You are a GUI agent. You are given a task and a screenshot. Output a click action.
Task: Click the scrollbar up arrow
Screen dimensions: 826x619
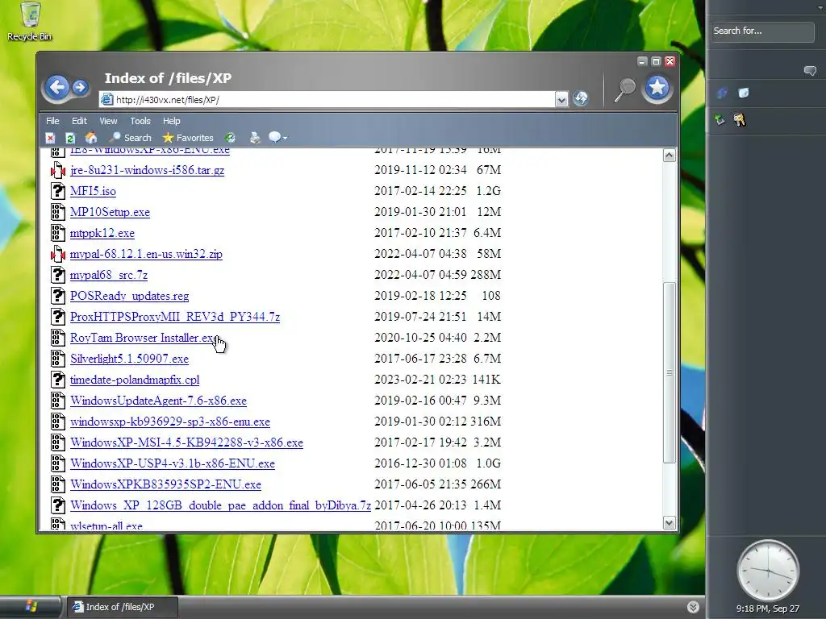[x=669, y=156]
